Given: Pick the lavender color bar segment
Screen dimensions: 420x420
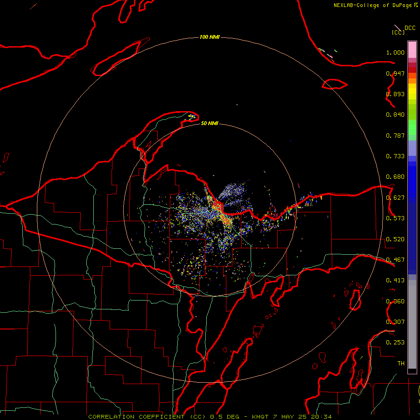Looking at the screenshot, I should pos(412,148).
